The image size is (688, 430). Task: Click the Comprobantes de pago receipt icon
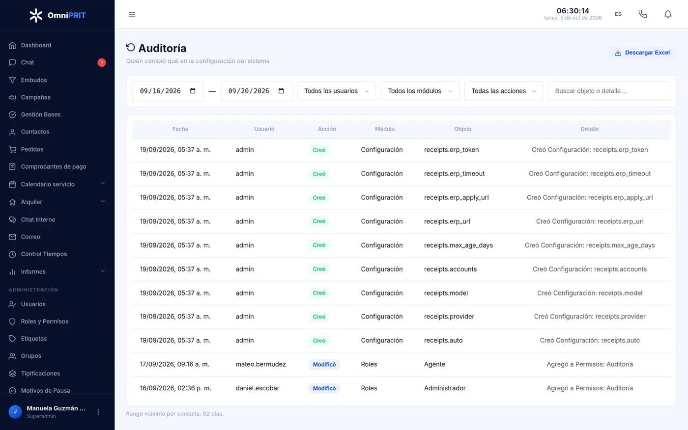pos(13,167)
